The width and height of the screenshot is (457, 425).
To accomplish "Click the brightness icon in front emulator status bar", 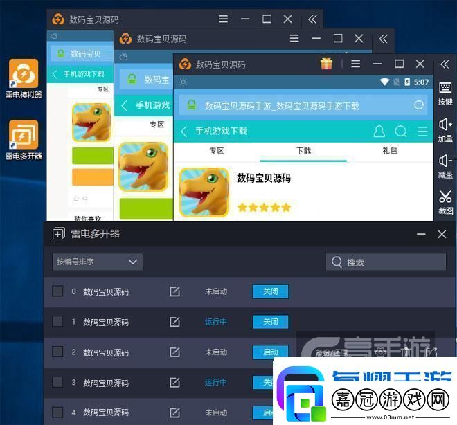I will [x=183, y=82].
